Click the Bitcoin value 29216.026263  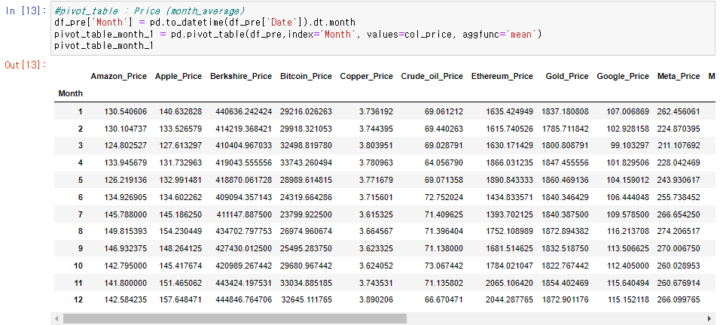[x=306, y=112]
